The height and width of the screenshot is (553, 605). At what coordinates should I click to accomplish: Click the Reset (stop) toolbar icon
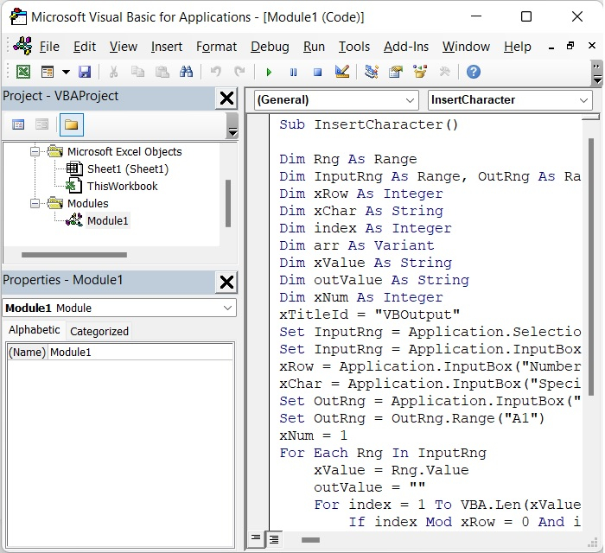click(x=317, y=72)
